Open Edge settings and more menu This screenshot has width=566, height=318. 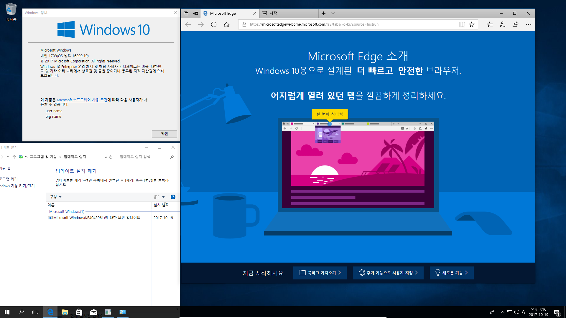pos(528,24)
